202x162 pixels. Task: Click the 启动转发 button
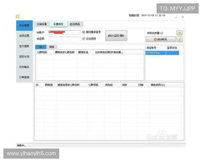point(161,39)
